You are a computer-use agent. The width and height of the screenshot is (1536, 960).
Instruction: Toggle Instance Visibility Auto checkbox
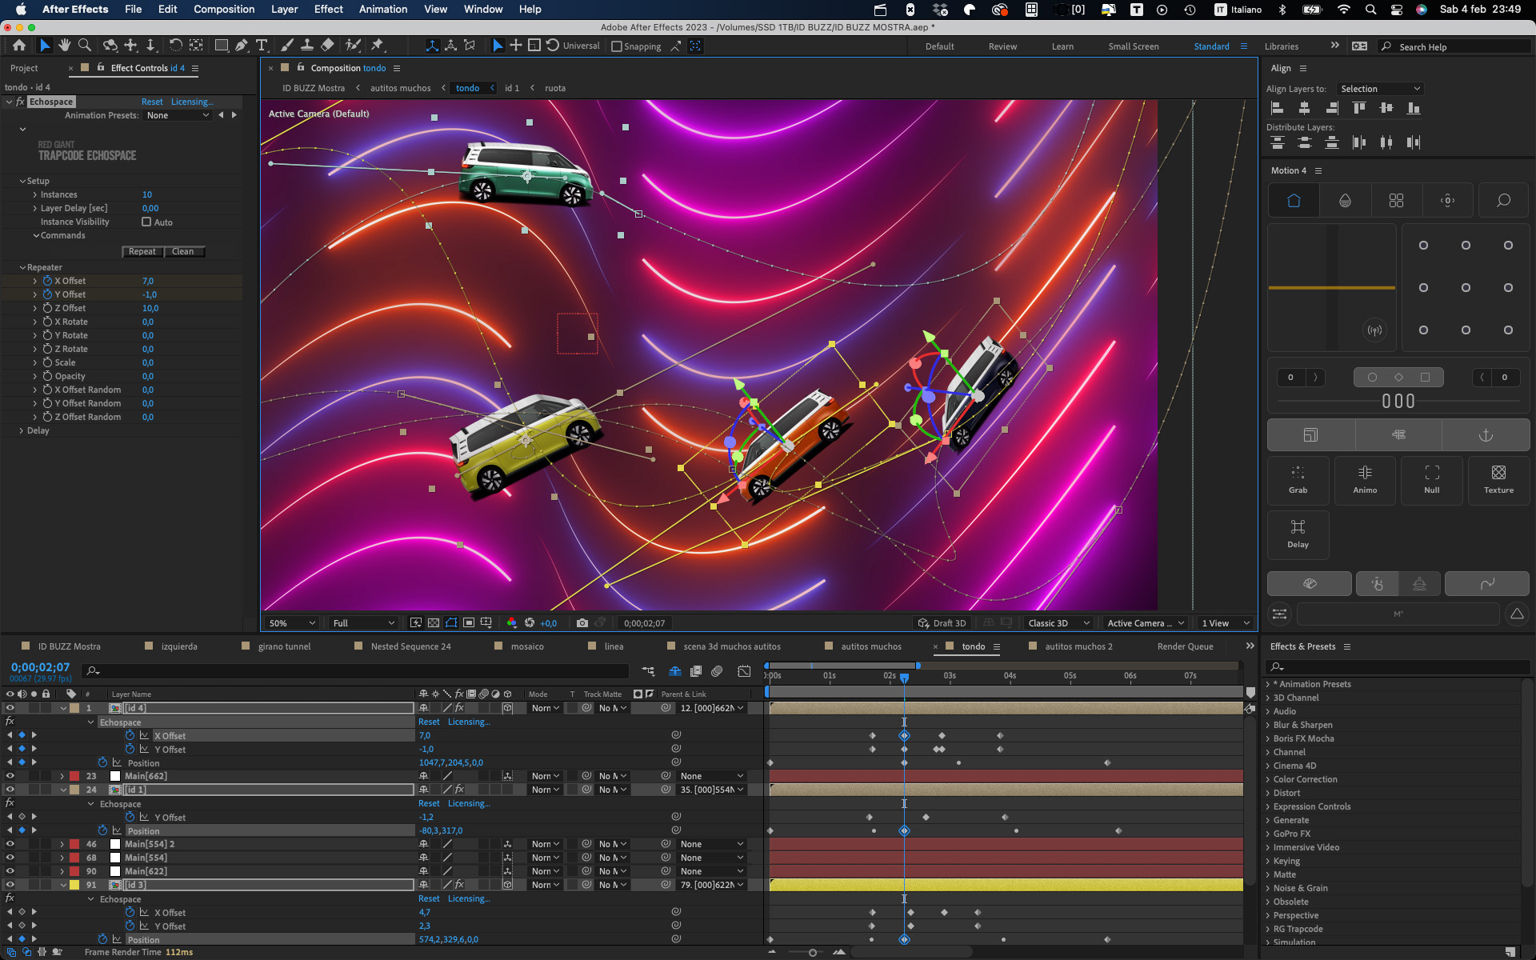tap(146, 222)
